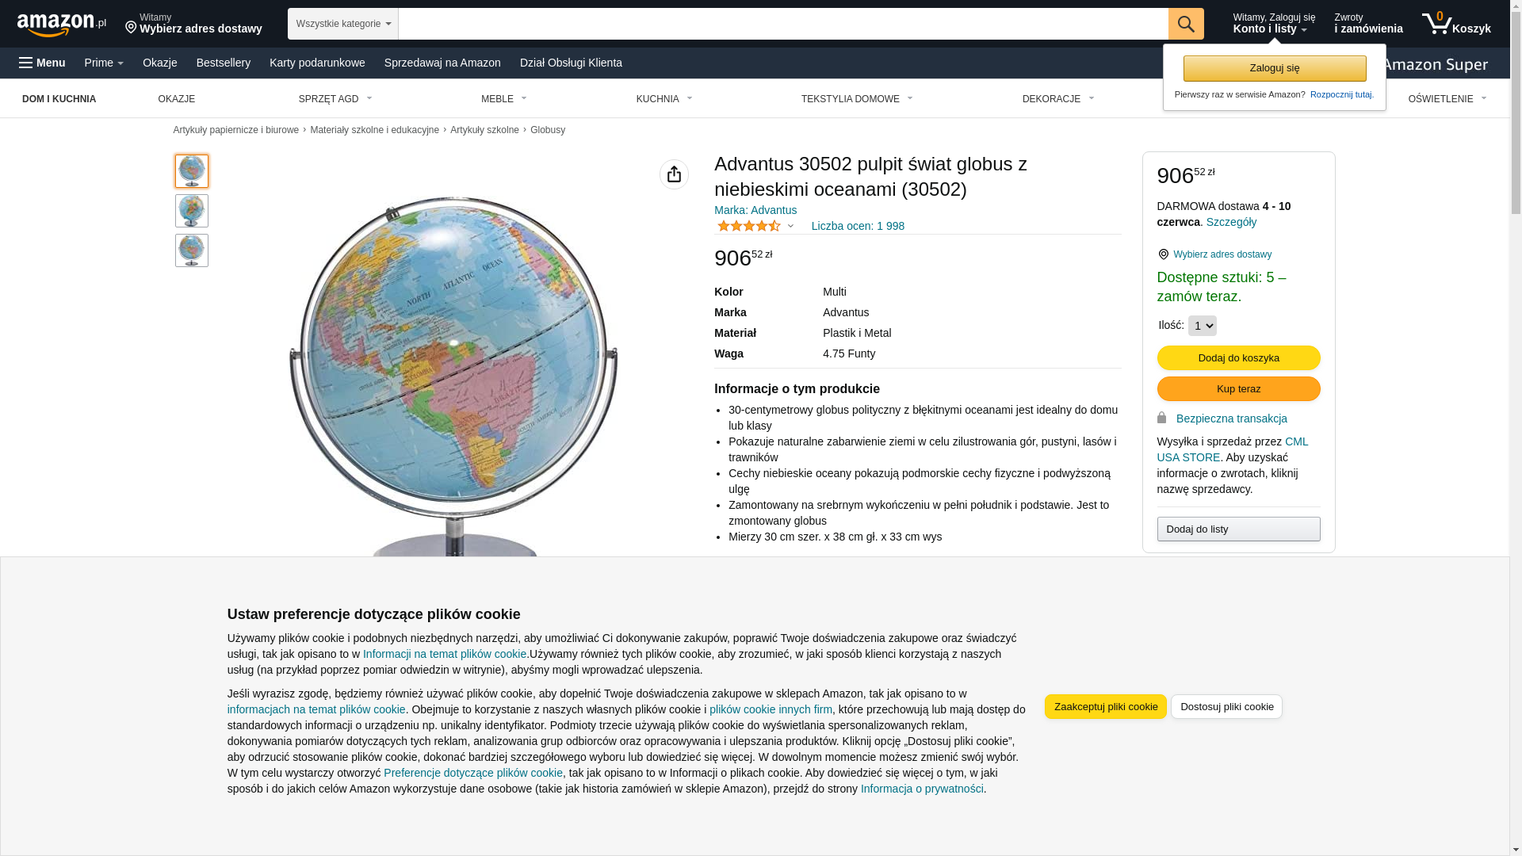Click into the search input field
Screen dimensions: 1522x856
click(x=783, y=24)
